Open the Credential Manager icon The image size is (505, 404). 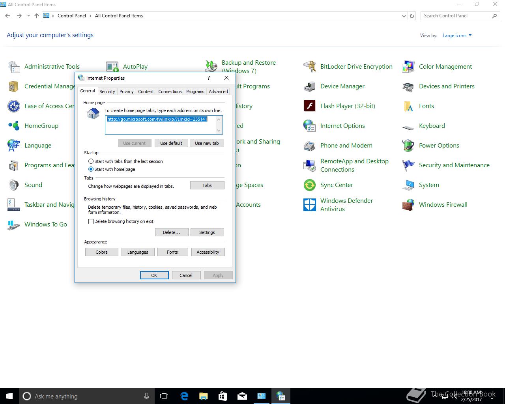point(14,86)
